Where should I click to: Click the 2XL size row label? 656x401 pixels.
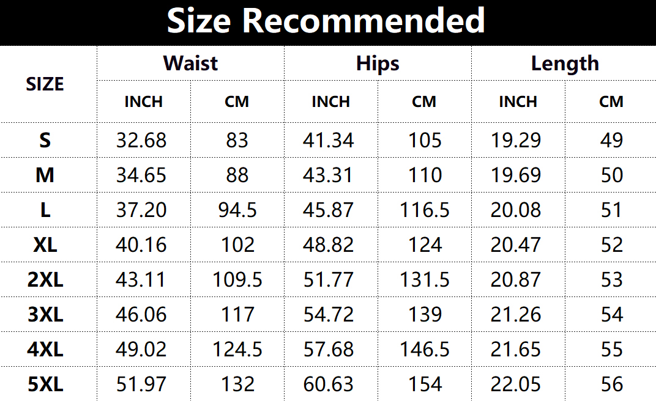45,280
